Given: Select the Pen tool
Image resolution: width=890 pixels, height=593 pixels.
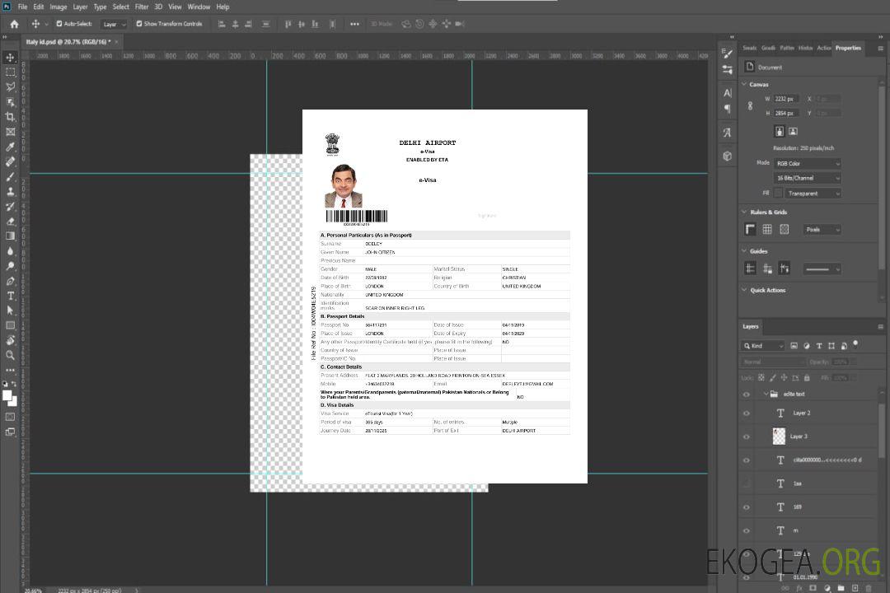Looking at the screenshot, I should [x=10, y=281].
